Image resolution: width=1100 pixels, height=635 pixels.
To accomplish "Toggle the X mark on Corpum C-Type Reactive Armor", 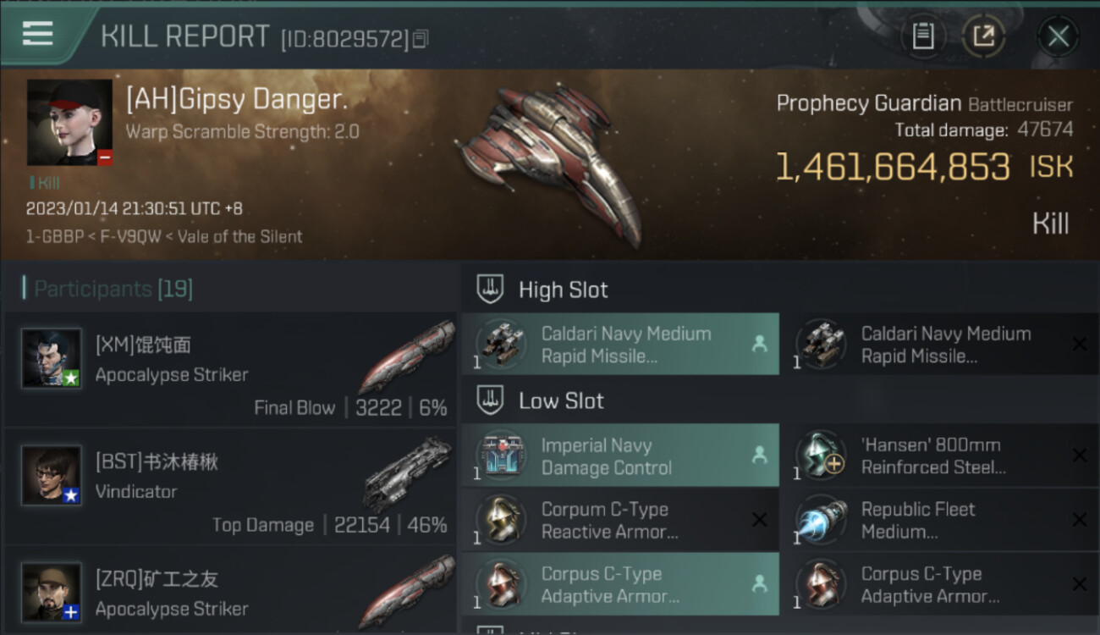I will (759, 520).
